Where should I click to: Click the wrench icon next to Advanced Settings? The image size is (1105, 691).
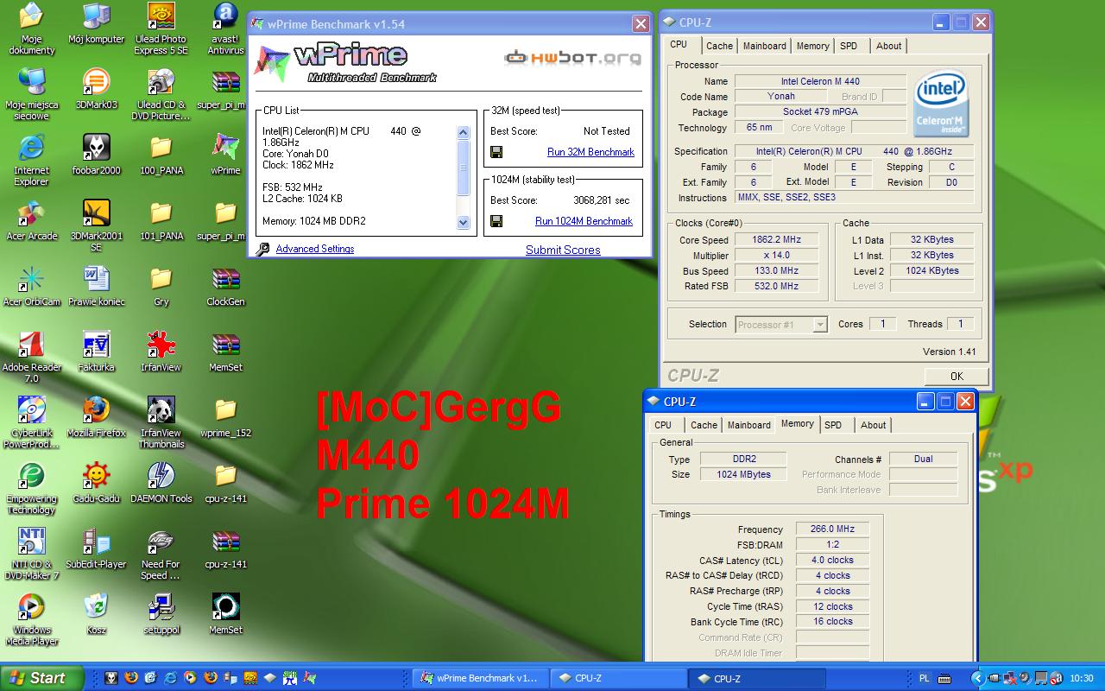point(263,249)
